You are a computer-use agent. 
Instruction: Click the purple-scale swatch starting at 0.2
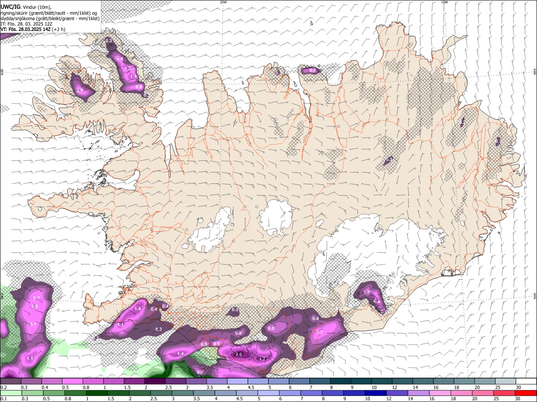(10, 381)
